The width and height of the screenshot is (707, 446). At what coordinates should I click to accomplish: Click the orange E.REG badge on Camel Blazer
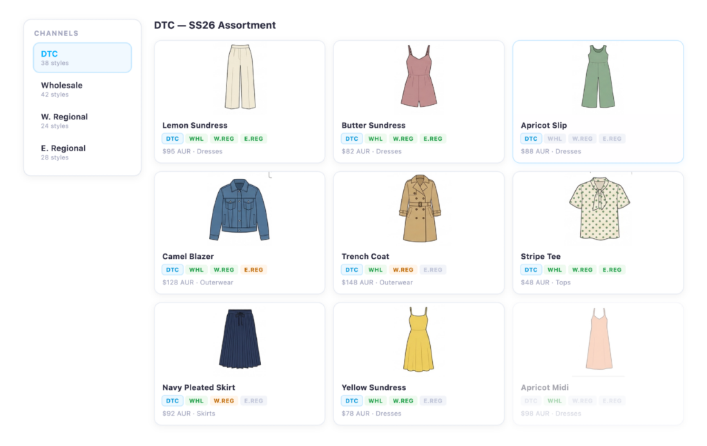tap(253, 269)
